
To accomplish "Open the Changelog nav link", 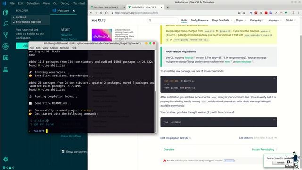I will click(x=256, y=20).
